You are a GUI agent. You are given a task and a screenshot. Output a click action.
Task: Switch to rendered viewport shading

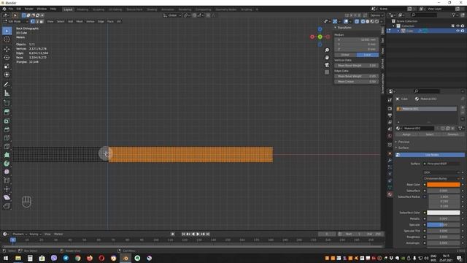click(x=377, y=21)
